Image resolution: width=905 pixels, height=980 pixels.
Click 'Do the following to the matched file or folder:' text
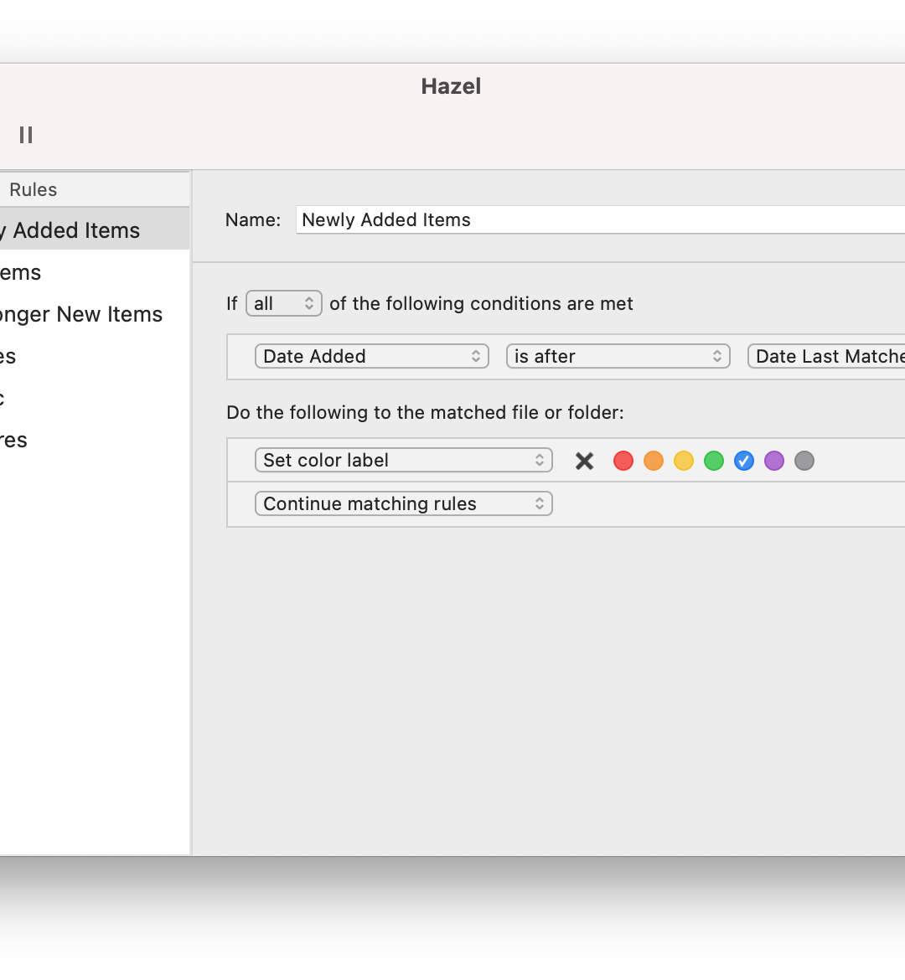[426, 412]
